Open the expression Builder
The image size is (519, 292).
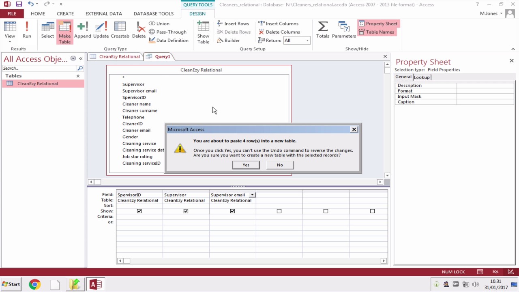click(229, 41)
